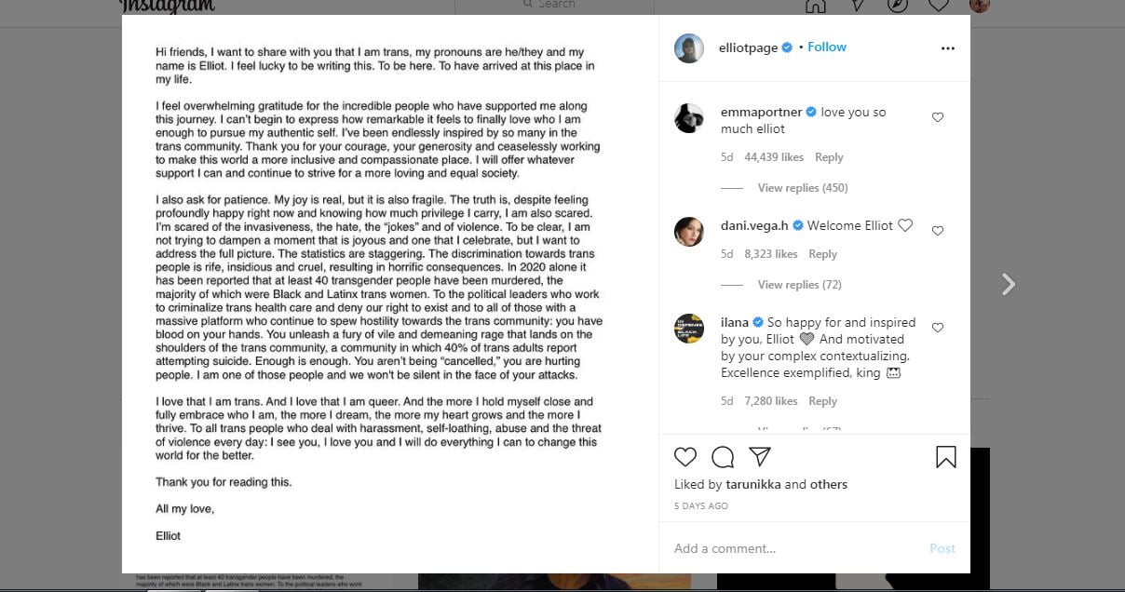
Task: Go to next post with right arrow
Action: [x=1008, y=285]
